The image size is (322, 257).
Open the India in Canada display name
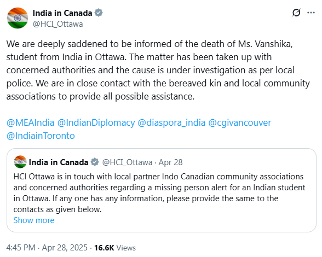pos(62,13)
